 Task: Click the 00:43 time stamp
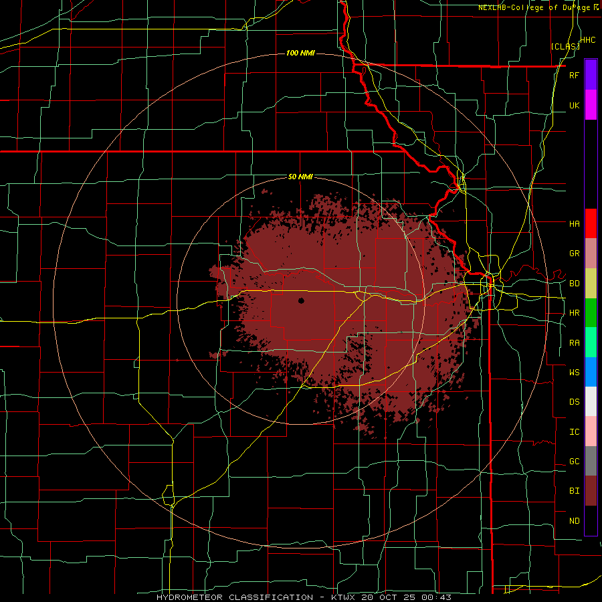pos(438,597)
